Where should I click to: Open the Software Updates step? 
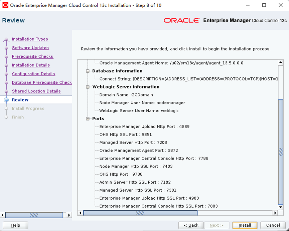click(x=30, y=48)
